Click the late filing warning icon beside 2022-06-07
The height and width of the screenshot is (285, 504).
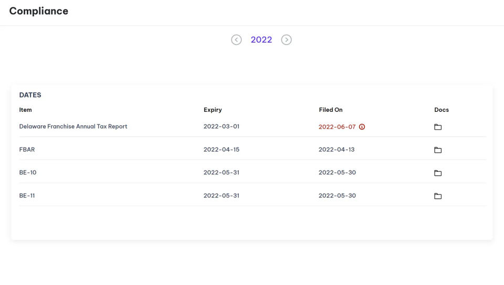362,127
